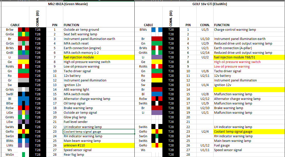Select connector cell "U1/4"
The height and width of the screenshot is (157, 285).
click(x=205, y=85)
